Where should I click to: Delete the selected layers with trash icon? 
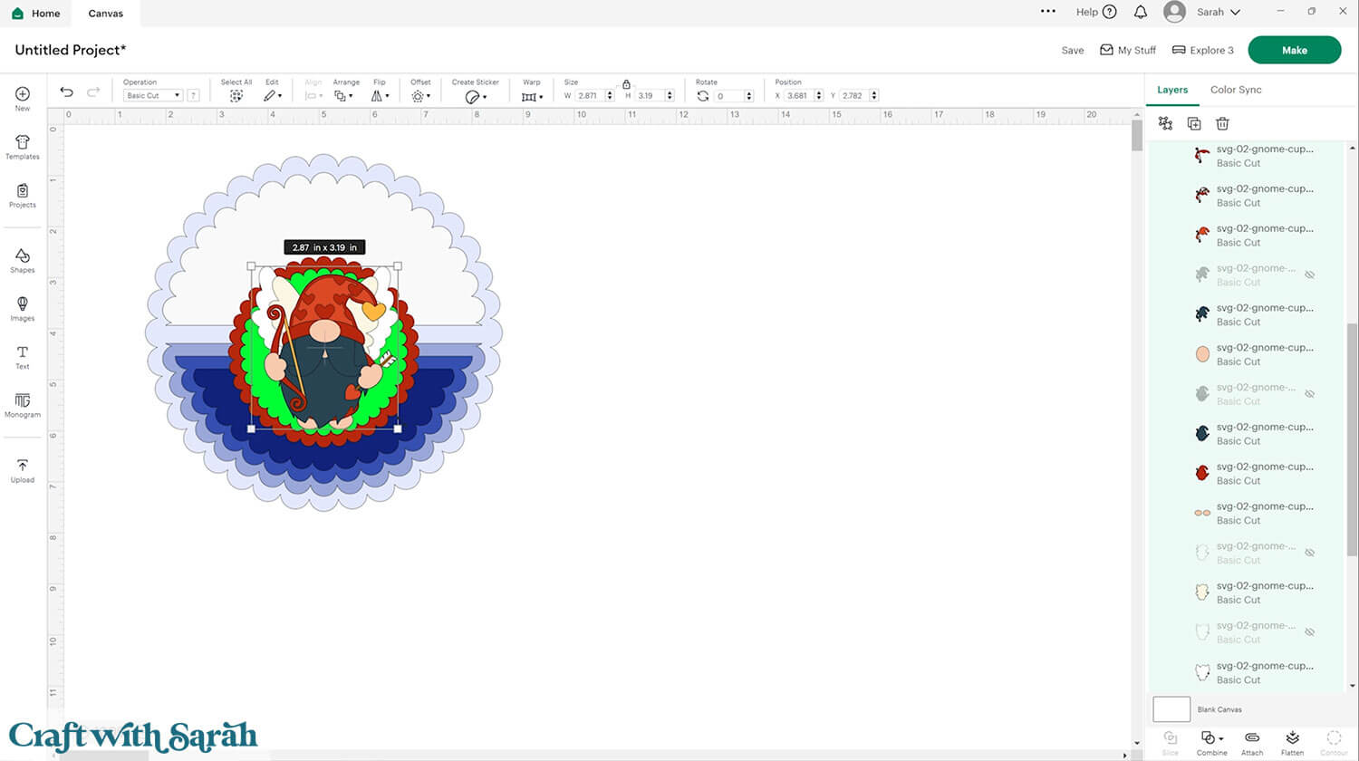[x=1222, y=123]
